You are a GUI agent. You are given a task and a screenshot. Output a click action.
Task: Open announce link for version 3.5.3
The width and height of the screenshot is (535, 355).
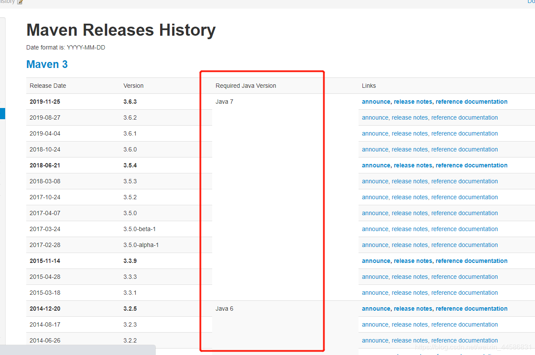tap(375, 182)
